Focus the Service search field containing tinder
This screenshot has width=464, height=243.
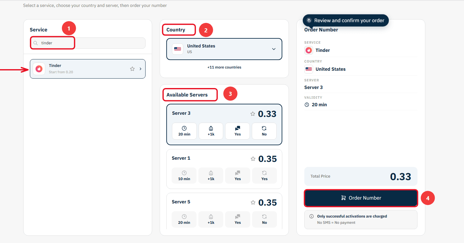(x=88, y=43)
